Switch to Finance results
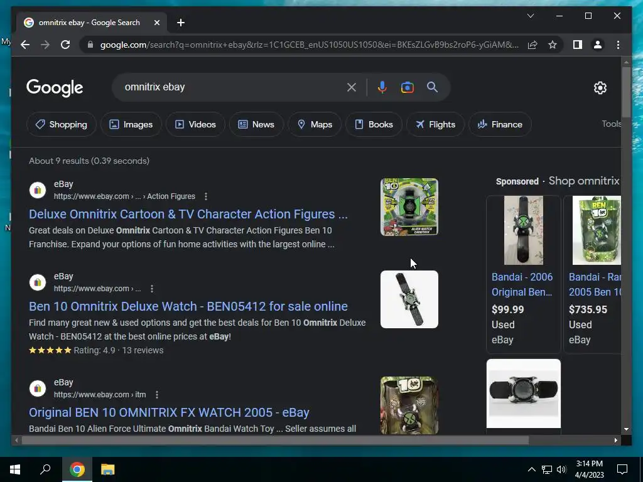The height and width of the screenshot is (482, 643). click(500, 124)
